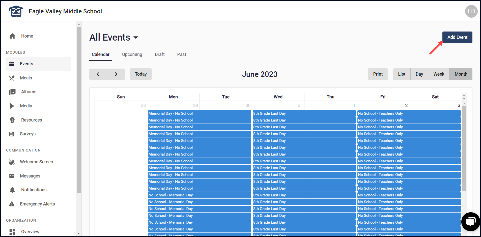Click date number 2 on Friday

tap(406, 105)
